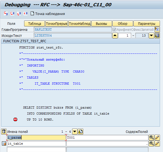Click the it_table value field

point(107,144)
